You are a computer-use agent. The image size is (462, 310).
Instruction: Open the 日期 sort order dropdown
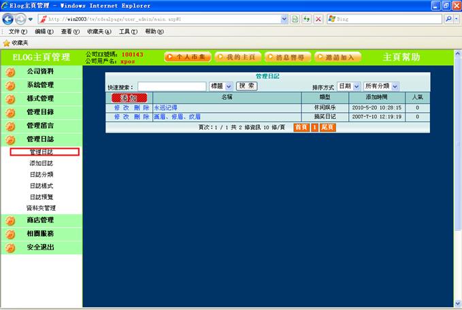[x=357, y=86]
